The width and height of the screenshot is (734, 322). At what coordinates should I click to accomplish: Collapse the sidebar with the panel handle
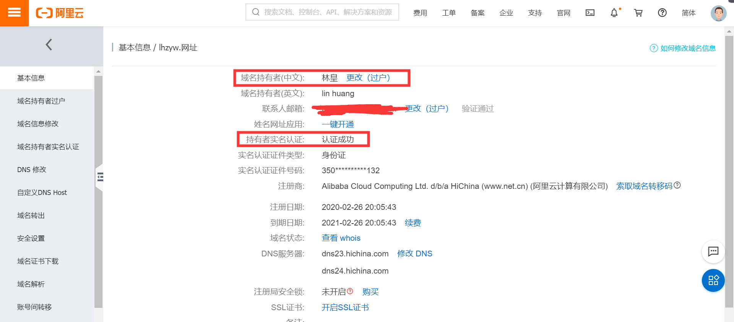coord(100,177)
